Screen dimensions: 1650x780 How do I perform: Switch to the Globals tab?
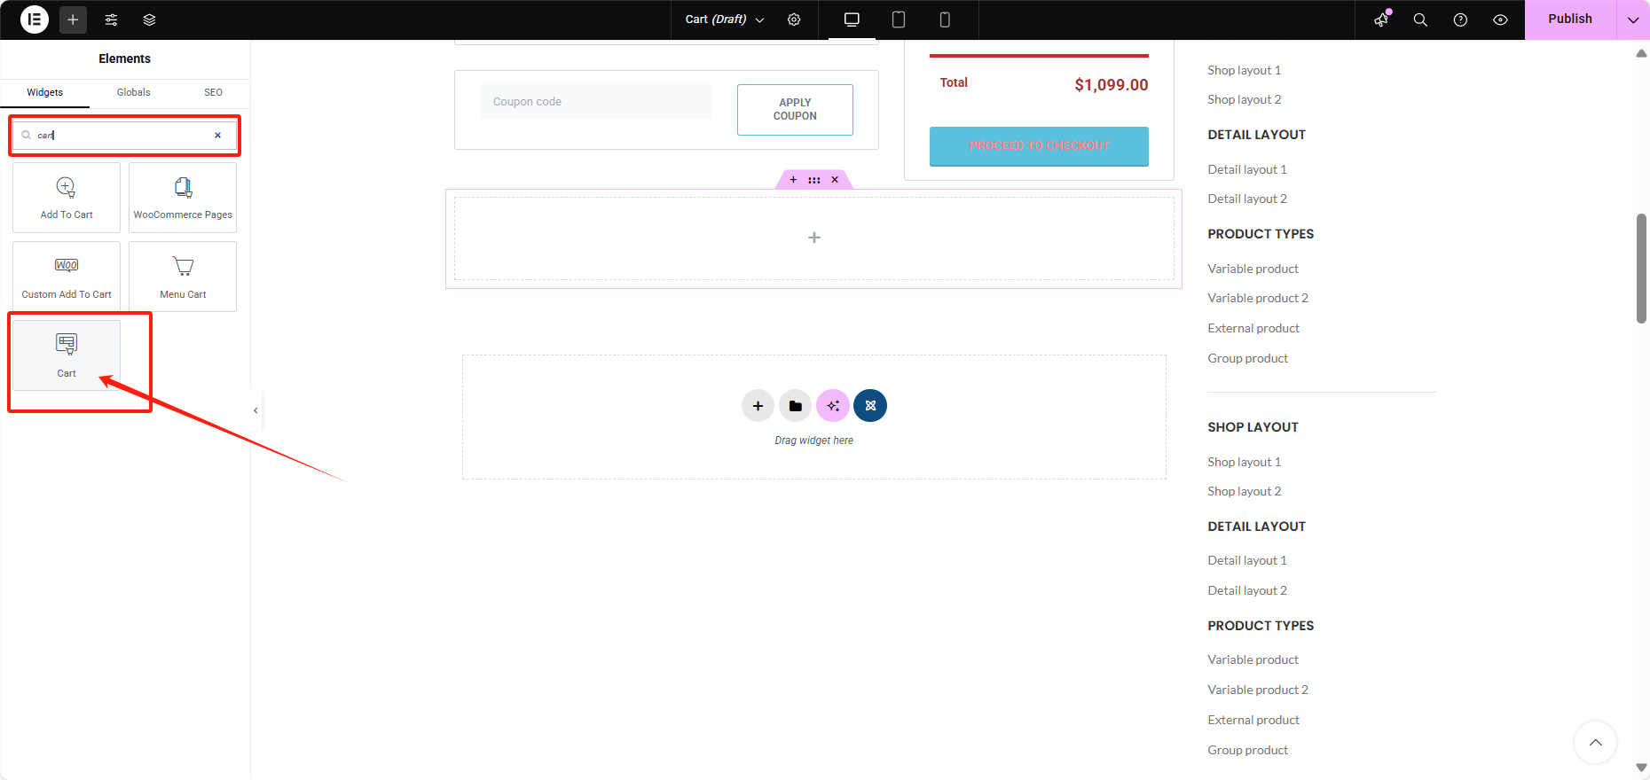point(133,92)
